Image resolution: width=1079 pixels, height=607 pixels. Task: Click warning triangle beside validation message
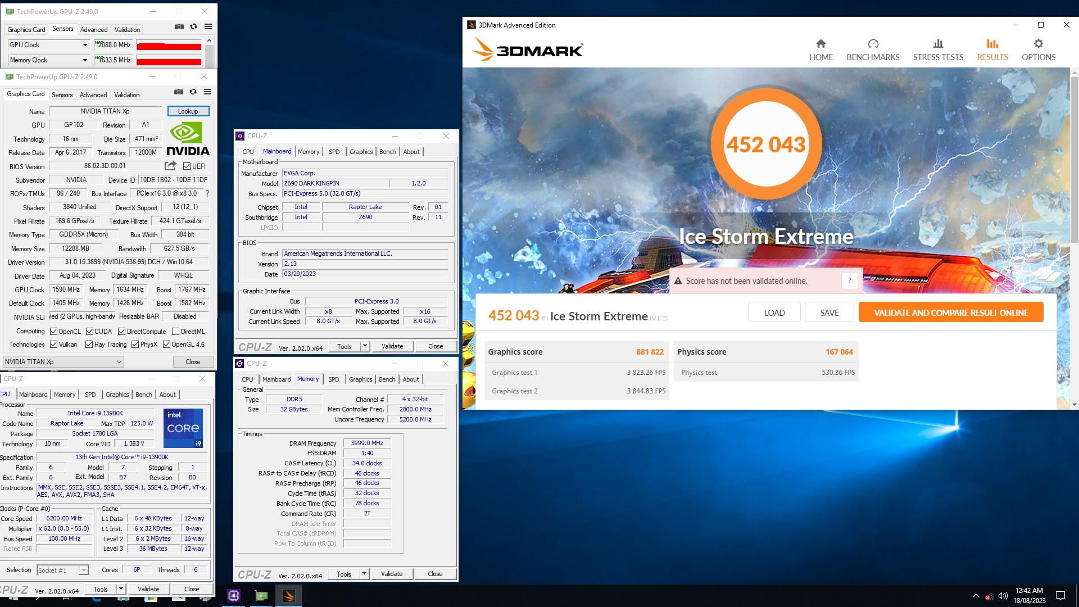[x=678, y=281]
